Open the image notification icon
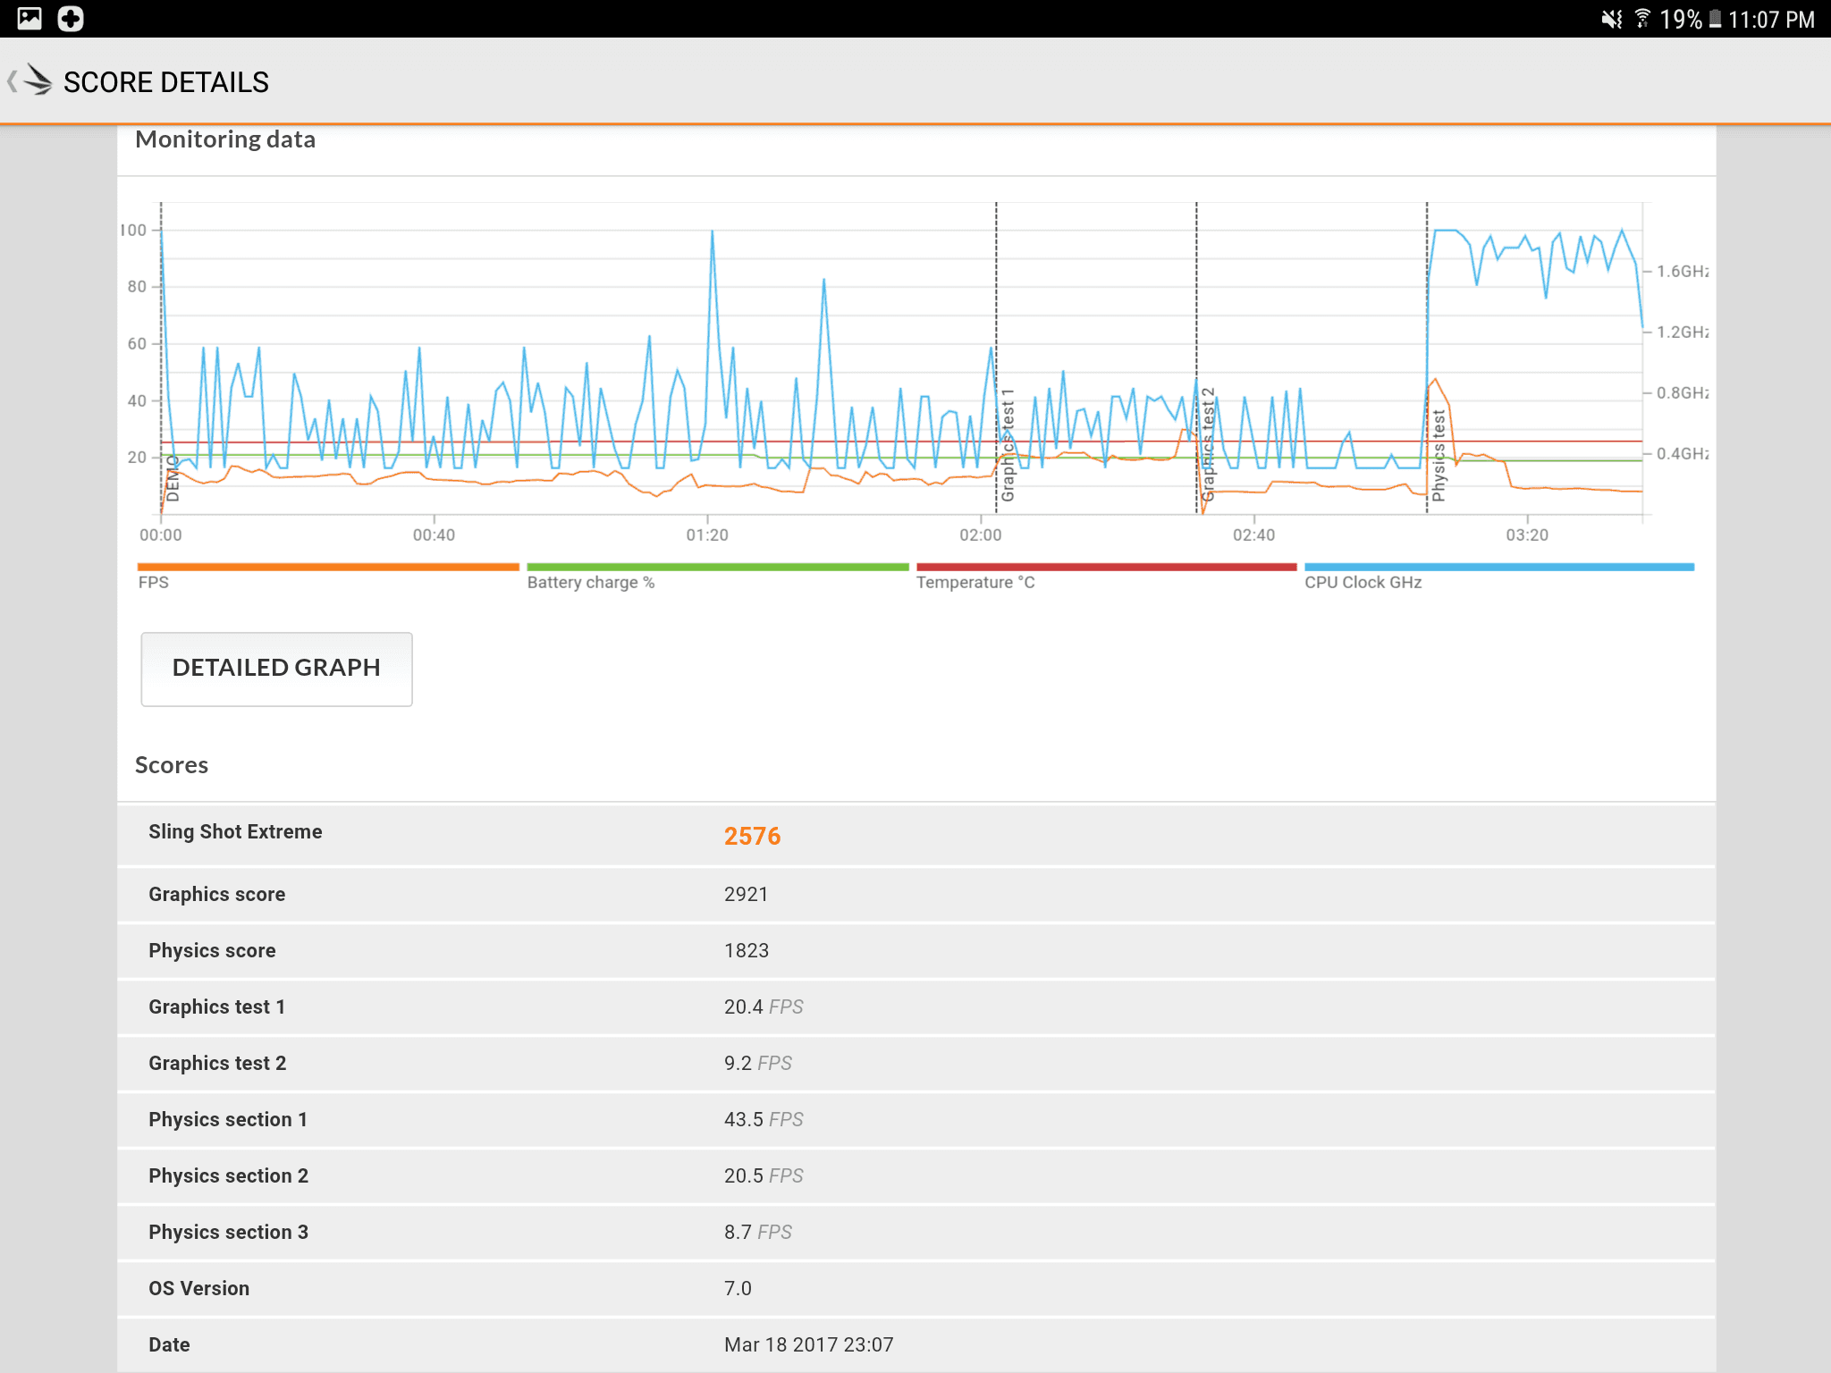The width and height of the screenshot is (1831, 1373). (x=30, y=19)
